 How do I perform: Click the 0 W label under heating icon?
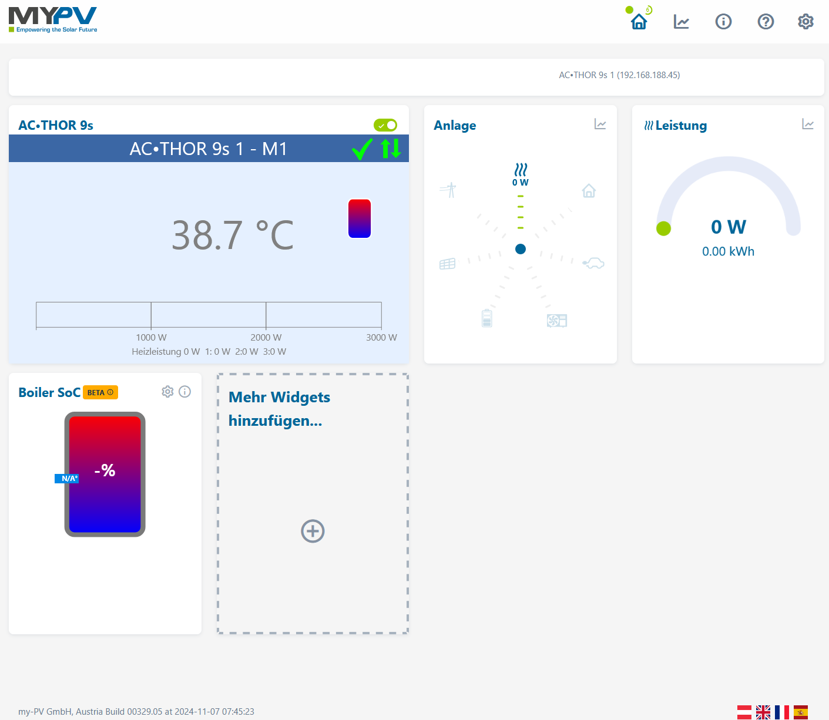pos(521,183)
